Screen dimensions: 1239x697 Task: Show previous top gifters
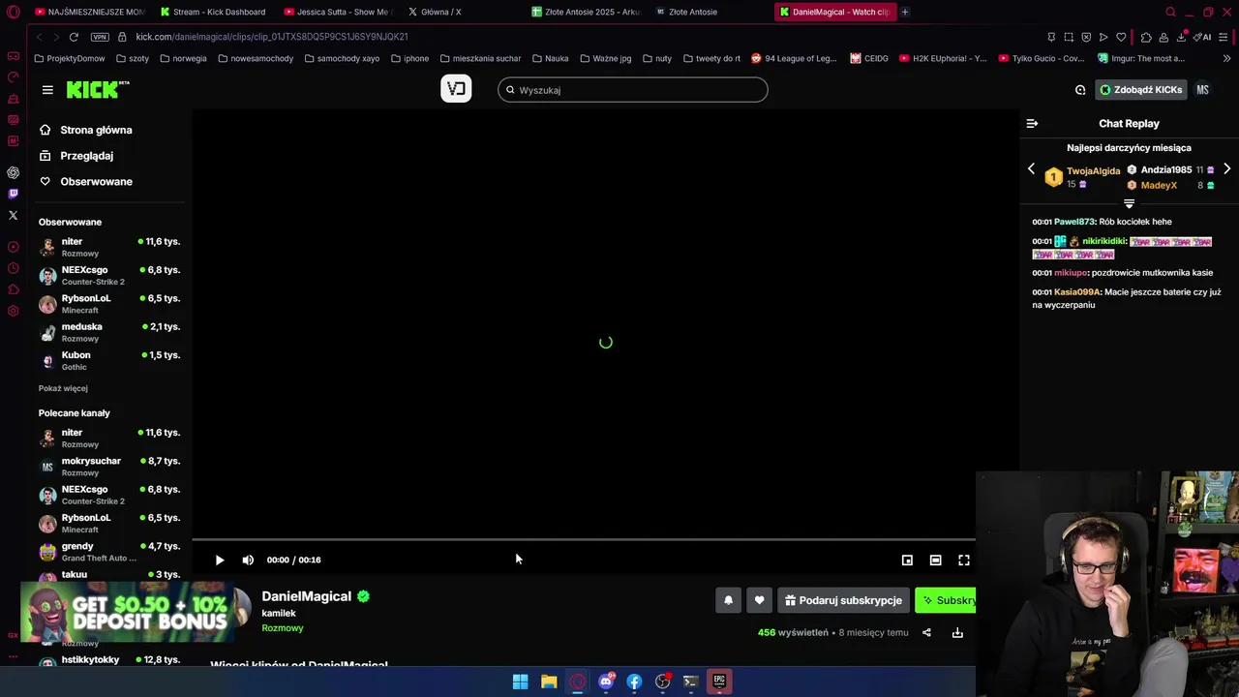tap(1031, 169)
